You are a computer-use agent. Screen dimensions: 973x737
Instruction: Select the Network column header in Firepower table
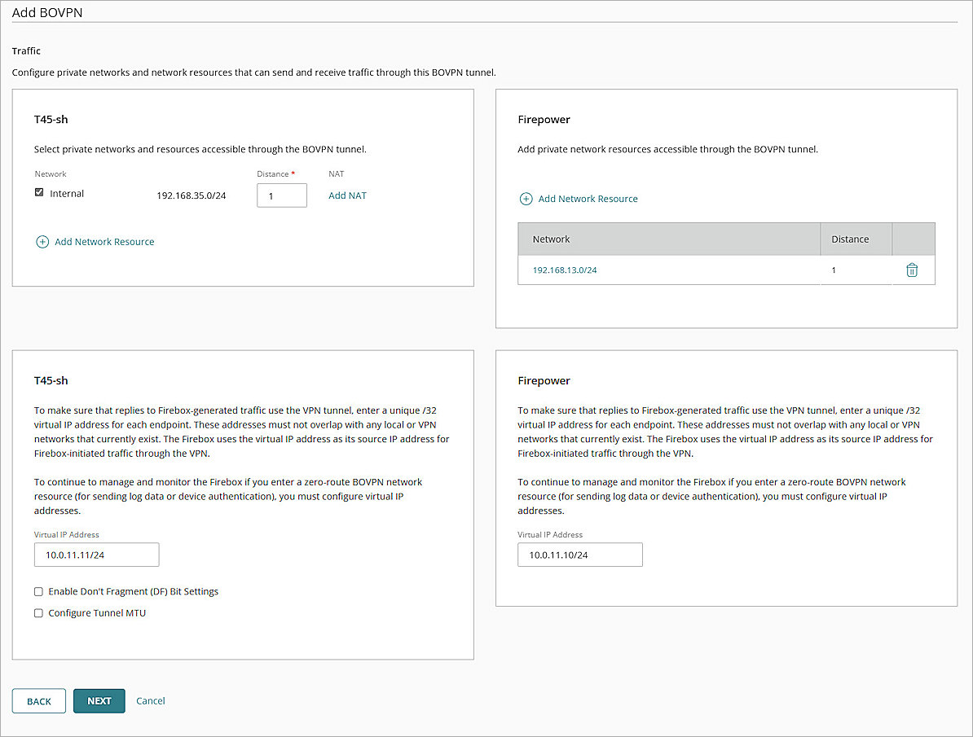tap(553, 239)
